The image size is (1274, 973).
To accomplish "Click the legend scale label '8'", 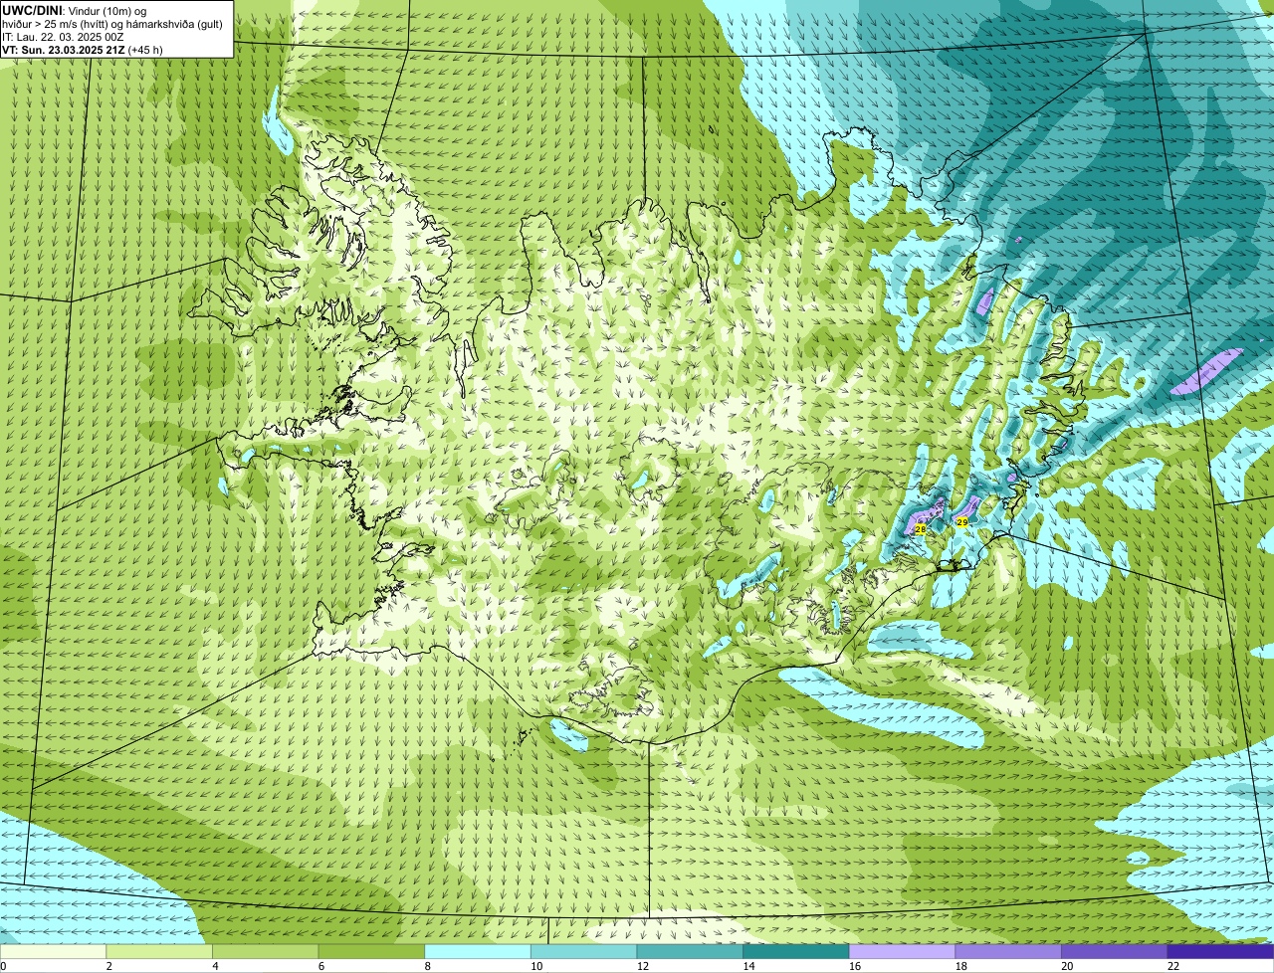I will point(427,966).
